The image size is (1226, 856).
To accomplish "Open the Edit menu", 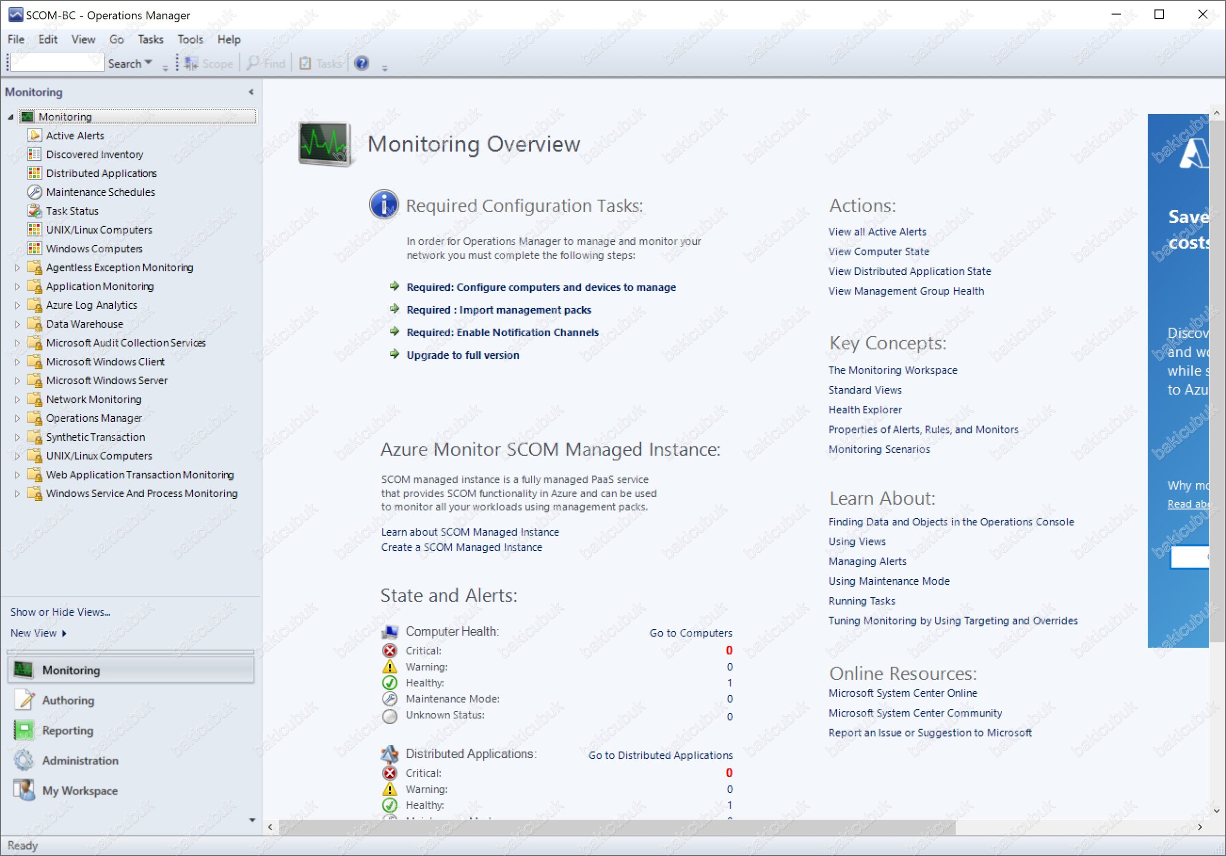I will pyautogui.click(x=47, y=39).
